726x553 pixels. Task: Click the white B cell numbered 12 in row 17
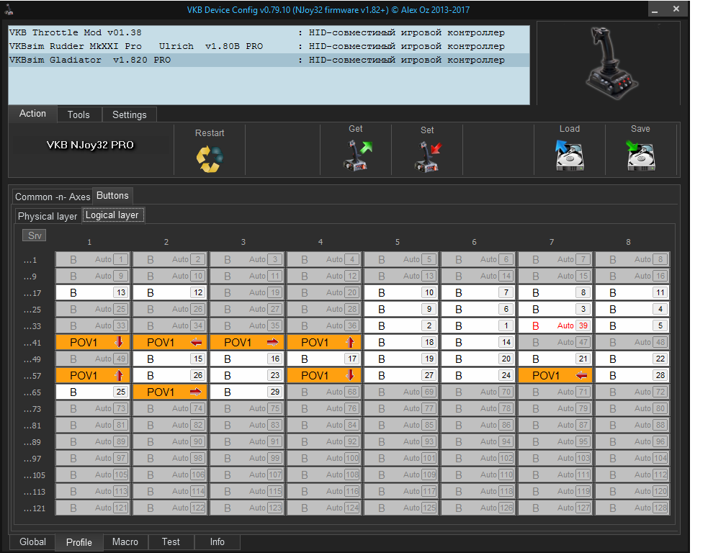pos(170,292)
